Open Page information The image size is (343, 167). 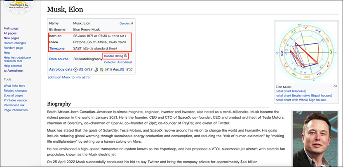click(x=16, y=110)
